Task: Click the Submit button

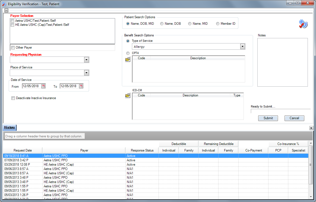Action: pyautogui.click(x=268, y=118)
